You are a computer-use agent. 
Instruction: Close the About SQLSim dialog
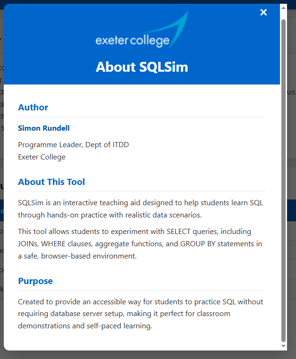tap(263, 12)
